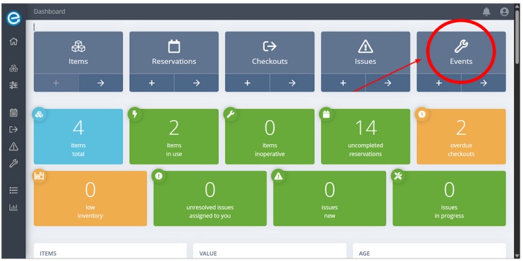The width and height of the screenshot is (523, 261).
Task: Click the clock badge on overdue checkouts tile
Action: tap(422, 114)
